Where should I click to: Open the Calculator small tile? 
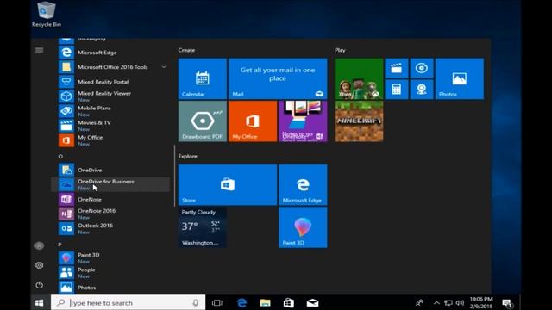(x=397, y=90)
